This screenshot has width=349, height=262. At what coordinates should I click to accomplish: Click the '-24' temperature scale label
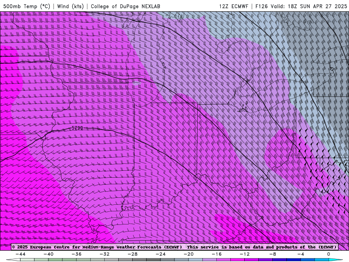pos(161,254)
